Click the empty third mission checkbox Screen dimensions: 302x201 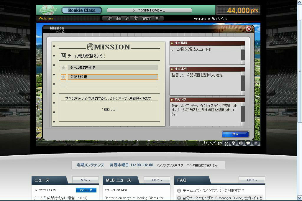pyautogui.click(x=63, y=86)
